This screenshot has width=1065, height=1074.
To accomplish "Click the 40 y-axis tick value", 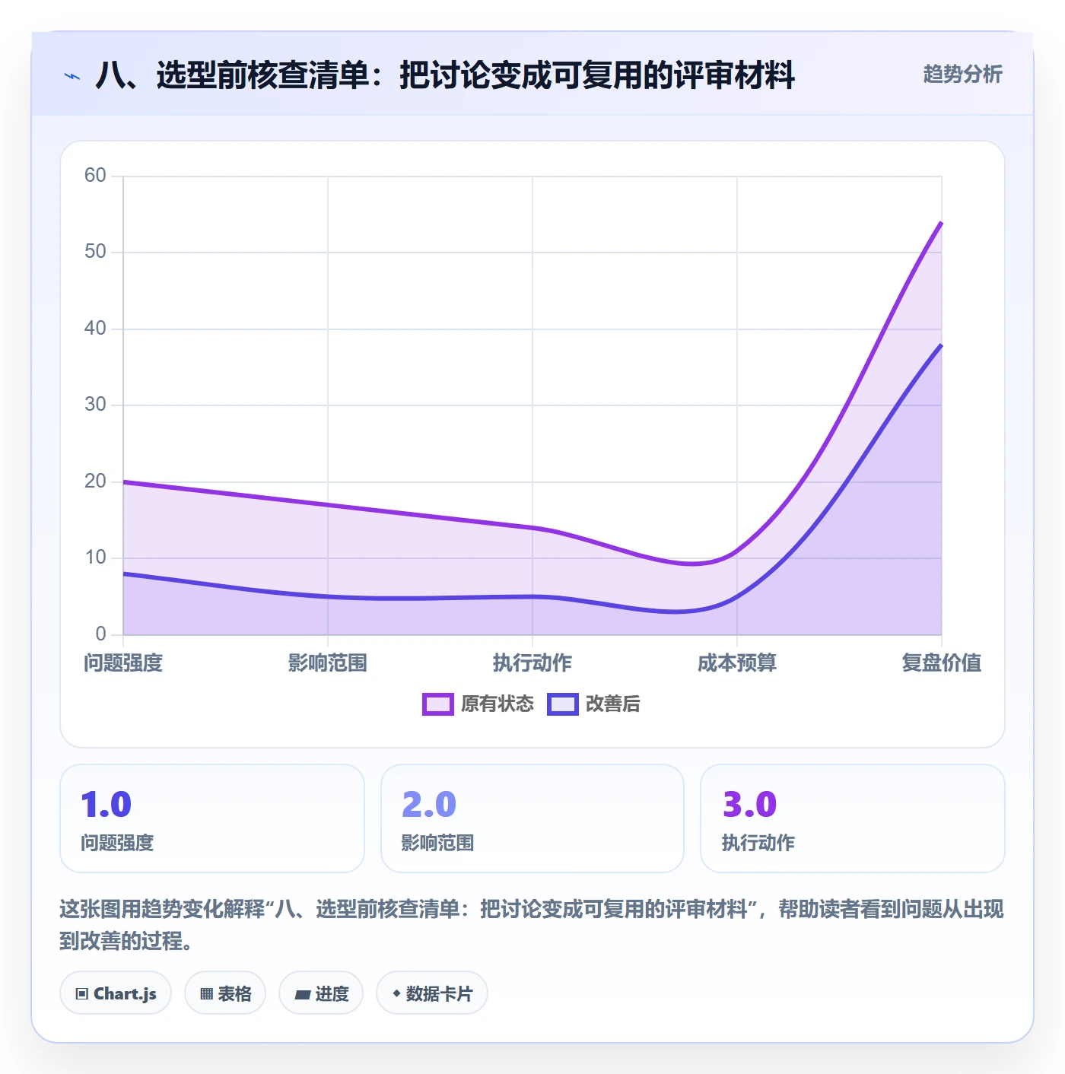I will point(95,329).
